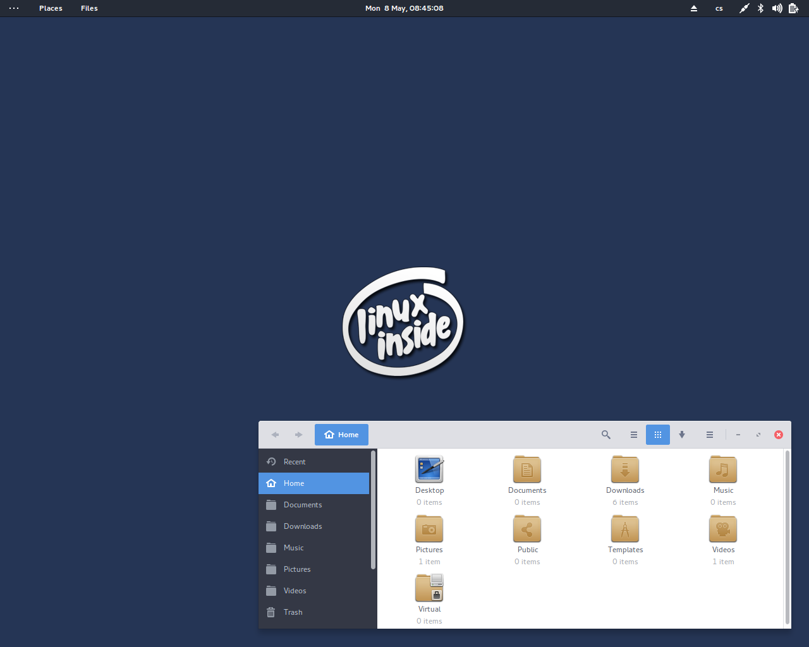
Task: Open the Places menu in top bar
Action: 51,8
